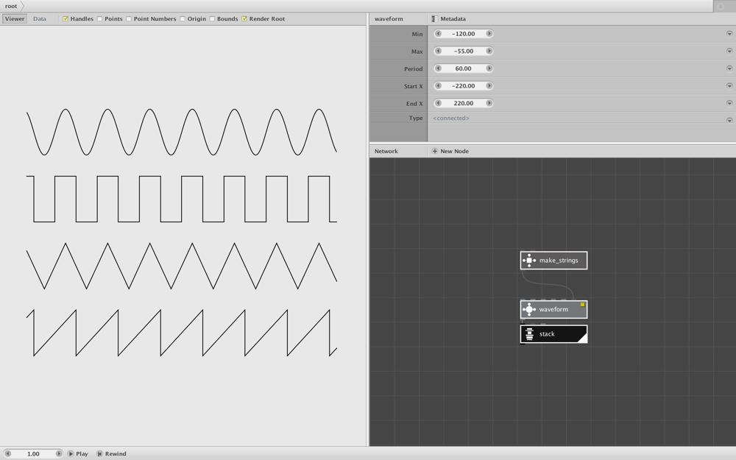
Task: Click the frame number field 1.00
Action: tap(33, 454)
